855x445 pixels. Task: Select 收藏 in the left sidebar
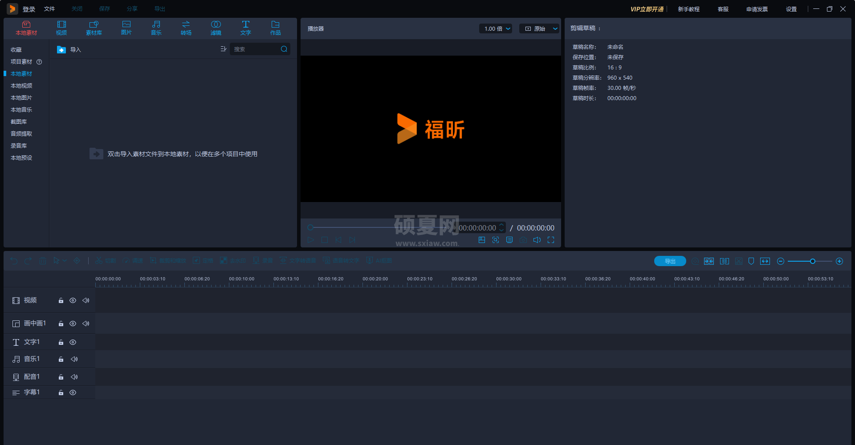click(x=16, y=50)
